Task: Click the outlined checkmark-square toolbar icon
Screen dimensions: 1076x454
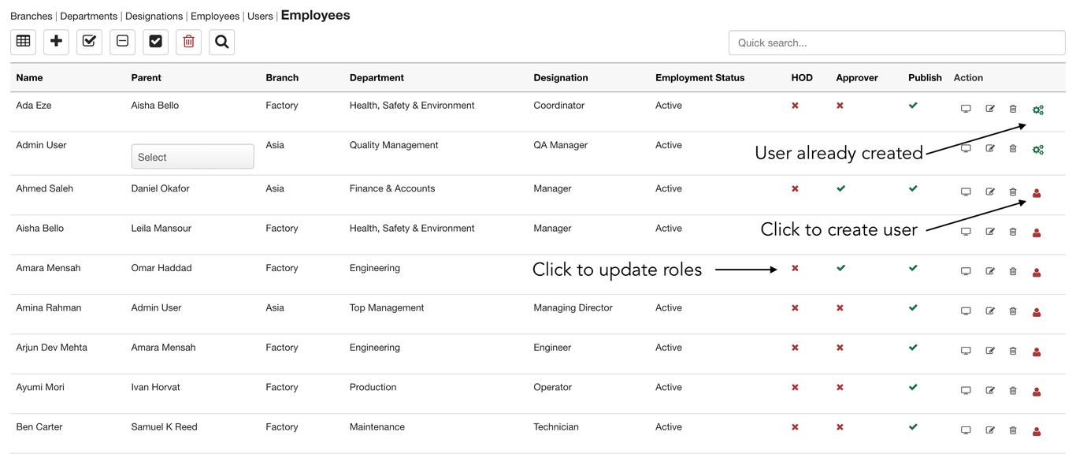Action: (x=90, y=42)
